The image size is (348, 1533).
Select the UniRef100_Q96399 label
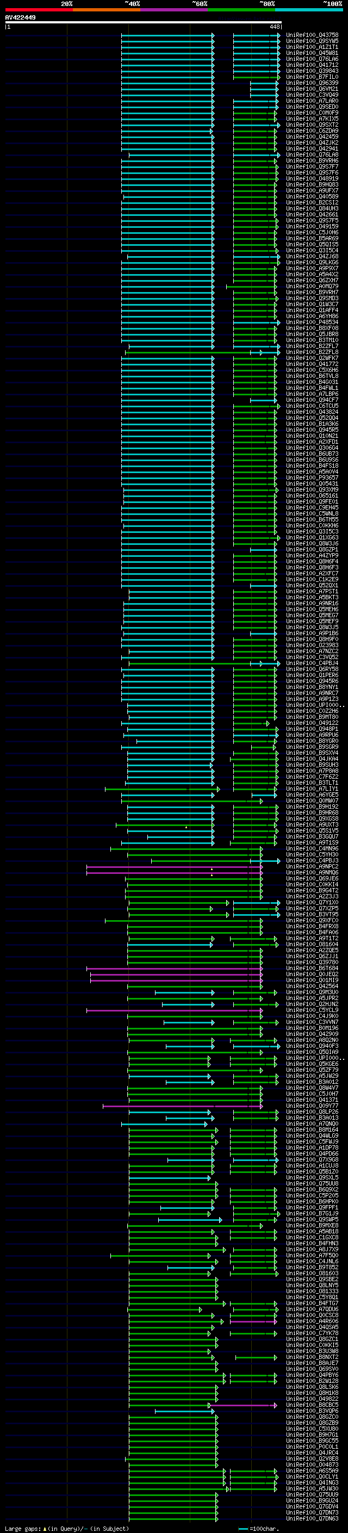pos(312,83)
